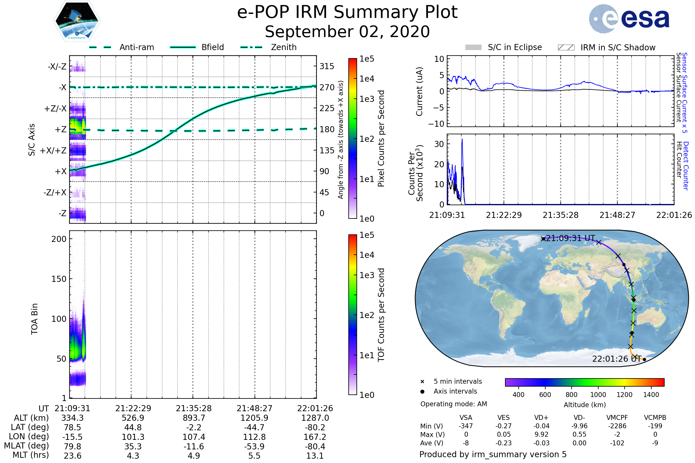Click the Bfield solid legend line
Viewport: 695px width, 463px height.
pyautogui.click(x=183, y=47)
